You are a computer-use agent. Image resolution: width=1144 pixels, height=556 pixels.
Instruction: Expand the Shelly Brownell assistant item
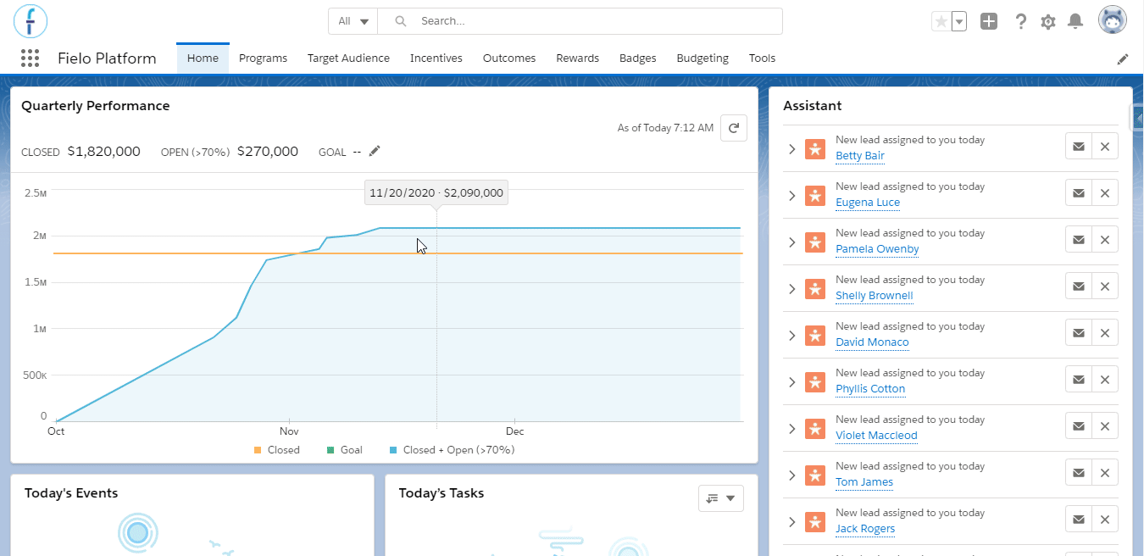click(792, 289)
